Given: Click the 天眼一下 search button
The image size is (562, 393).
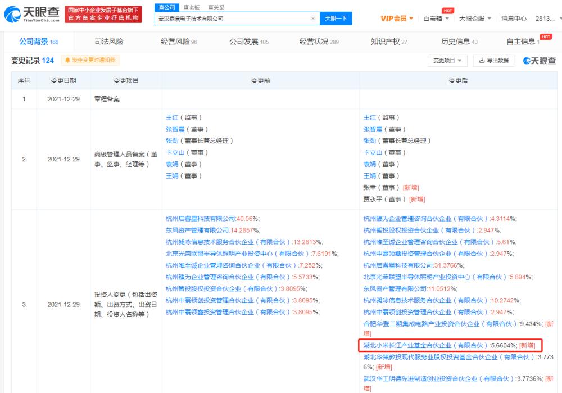Looking at the screenshot, I should [x=336, y=19].
